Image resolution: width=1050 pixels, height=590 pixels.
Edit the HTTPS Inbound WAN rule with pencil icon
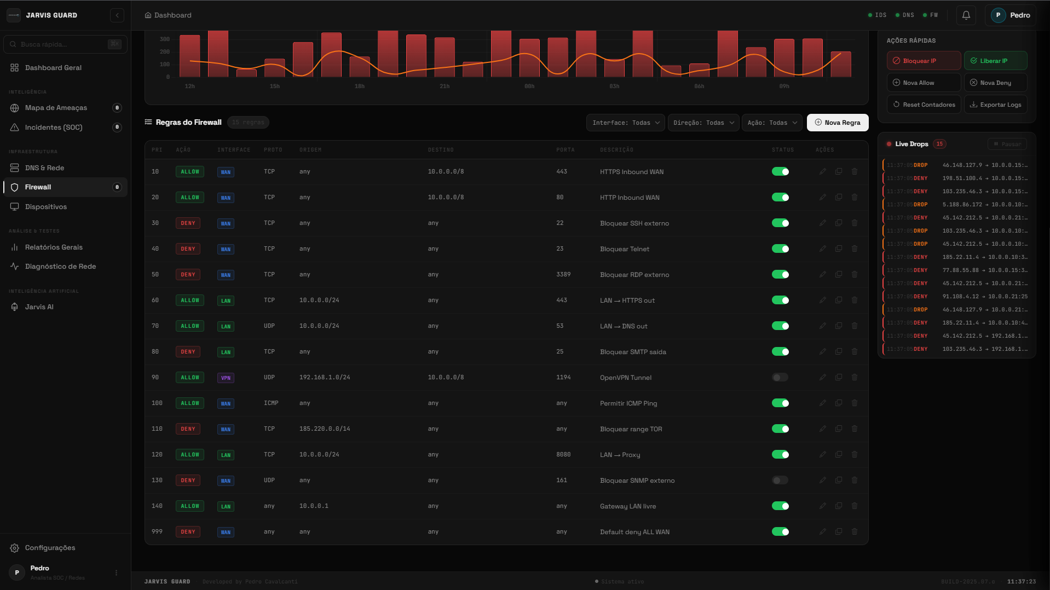pos(822,171)
